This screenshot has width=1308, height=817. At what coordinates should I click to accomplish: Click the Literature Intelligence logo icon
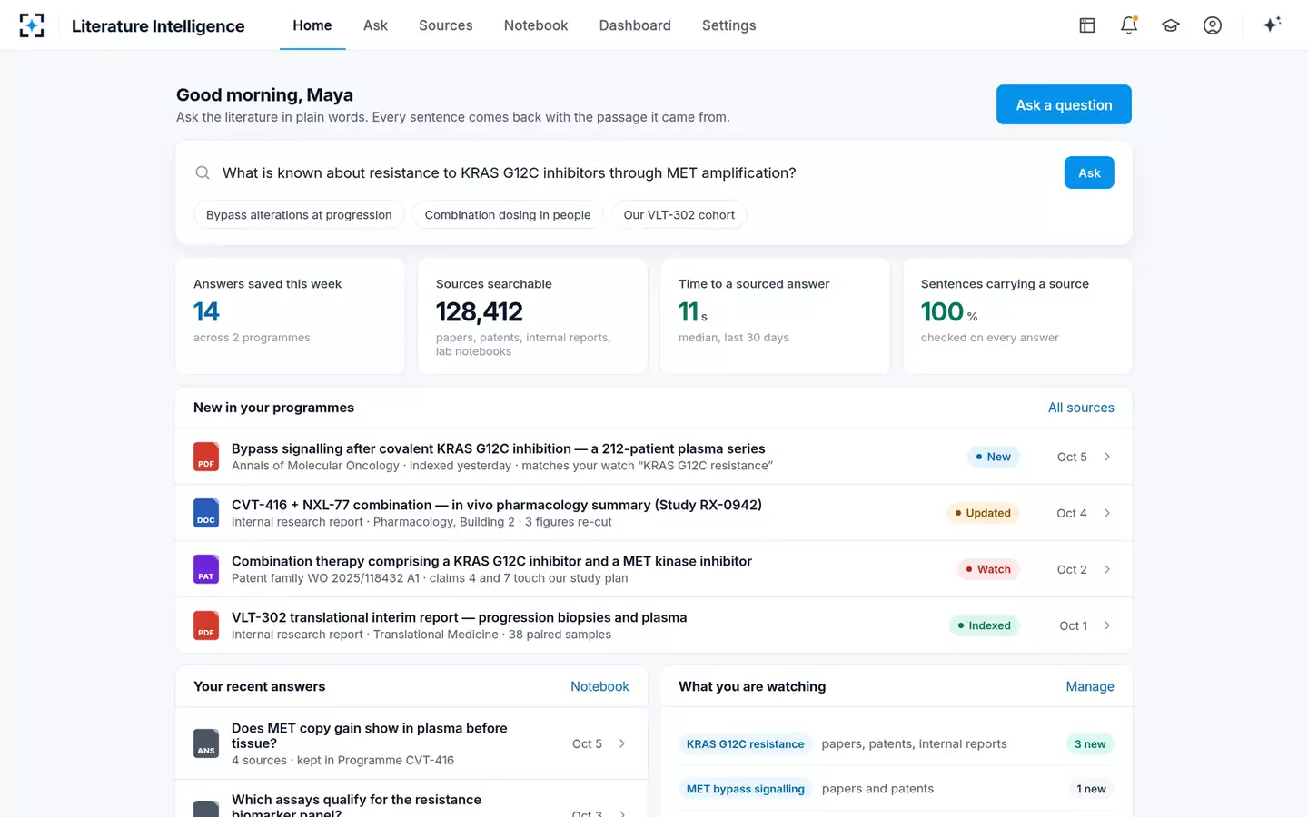pyautogui.click(x=32, y=25)
